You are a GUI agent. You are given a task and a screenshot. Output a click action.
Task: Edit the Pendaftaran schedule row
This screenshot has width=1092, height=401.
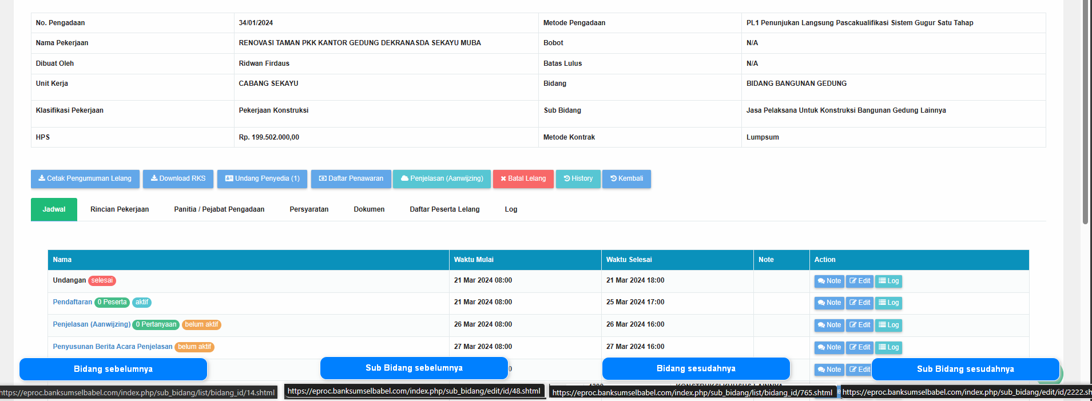(x=859, y=303)
